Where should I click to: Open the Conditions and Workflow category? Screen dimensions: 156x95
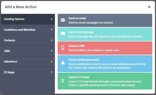coord(28,30)
